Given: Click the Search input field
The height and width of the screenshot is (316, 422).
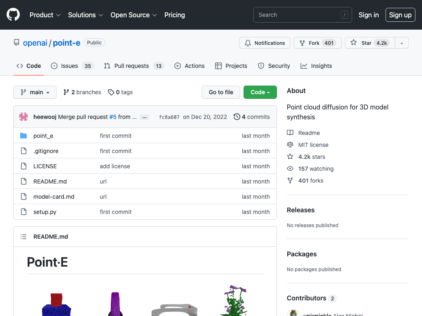Looking at the screenshot, I should click(x=302, y=15).
